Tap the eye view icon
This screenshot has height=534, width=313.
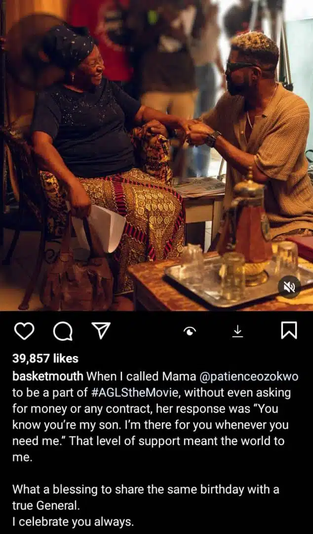190,331
